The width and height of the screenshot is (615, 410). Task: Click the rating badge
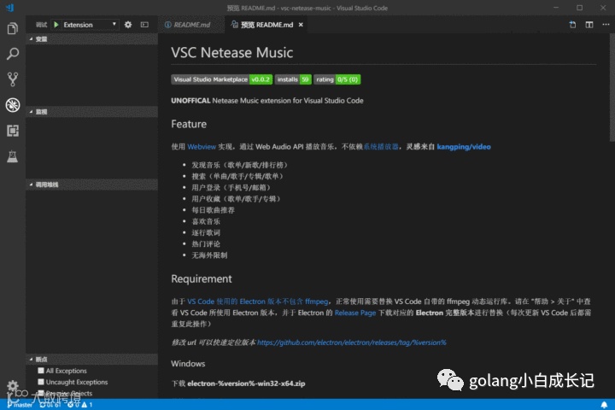pyautogui.click(x=337, y=79)
